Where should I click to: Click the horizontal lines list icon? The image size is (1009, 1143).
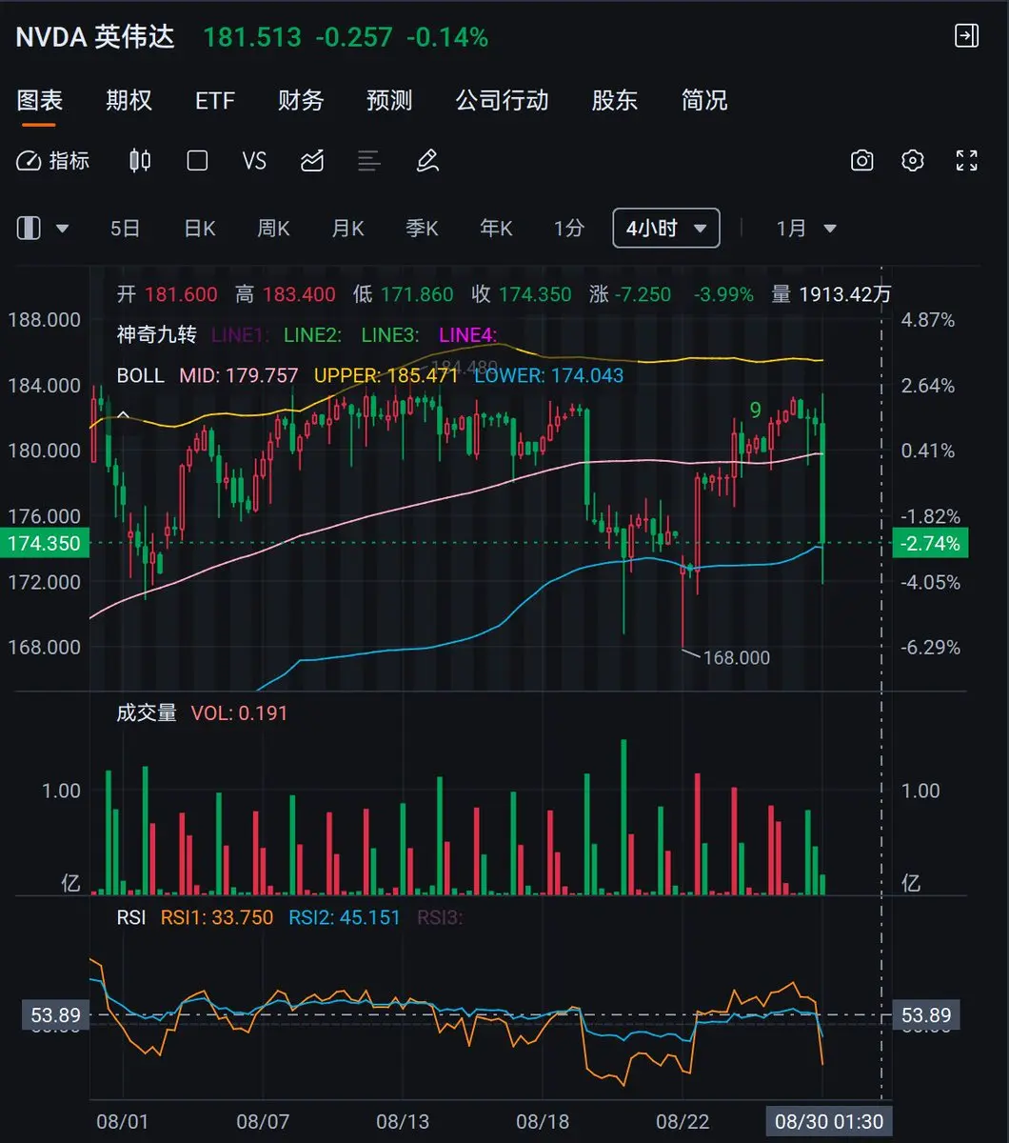coord(369,161)
